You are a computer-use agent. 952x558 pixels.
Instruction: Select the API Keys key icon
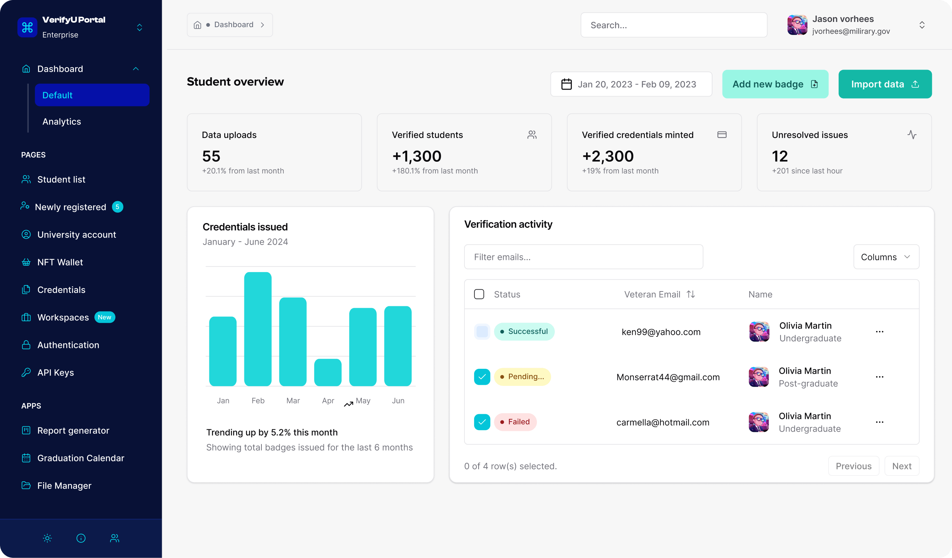26,372
